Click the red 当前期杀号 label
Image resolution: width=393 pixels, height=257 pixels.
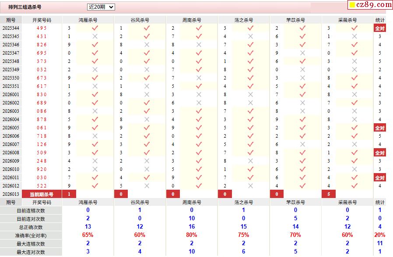[x=41, y=194]
